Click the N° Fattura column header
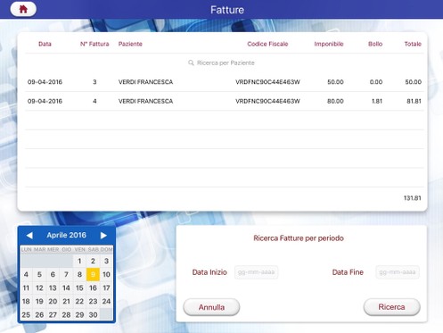443x333 pixels. point(94,44)
